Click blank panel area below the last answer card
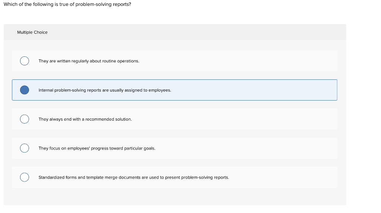Screen dimensions: 381x213 [175, 197]
